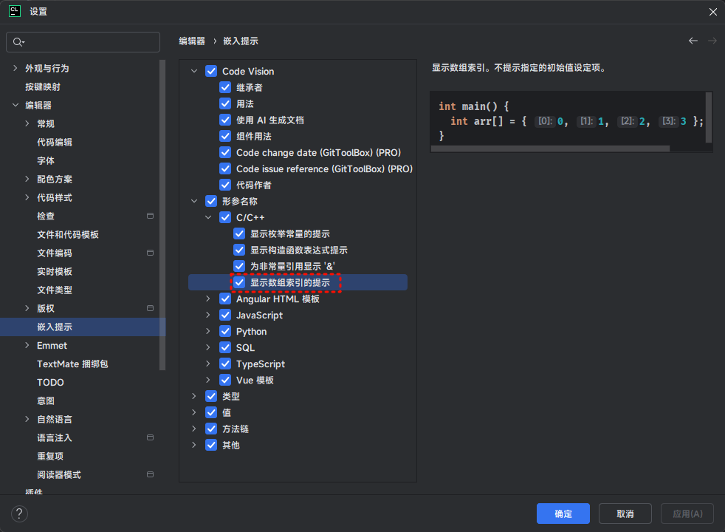Click the search magnifier icon in settings

(18, 42)
